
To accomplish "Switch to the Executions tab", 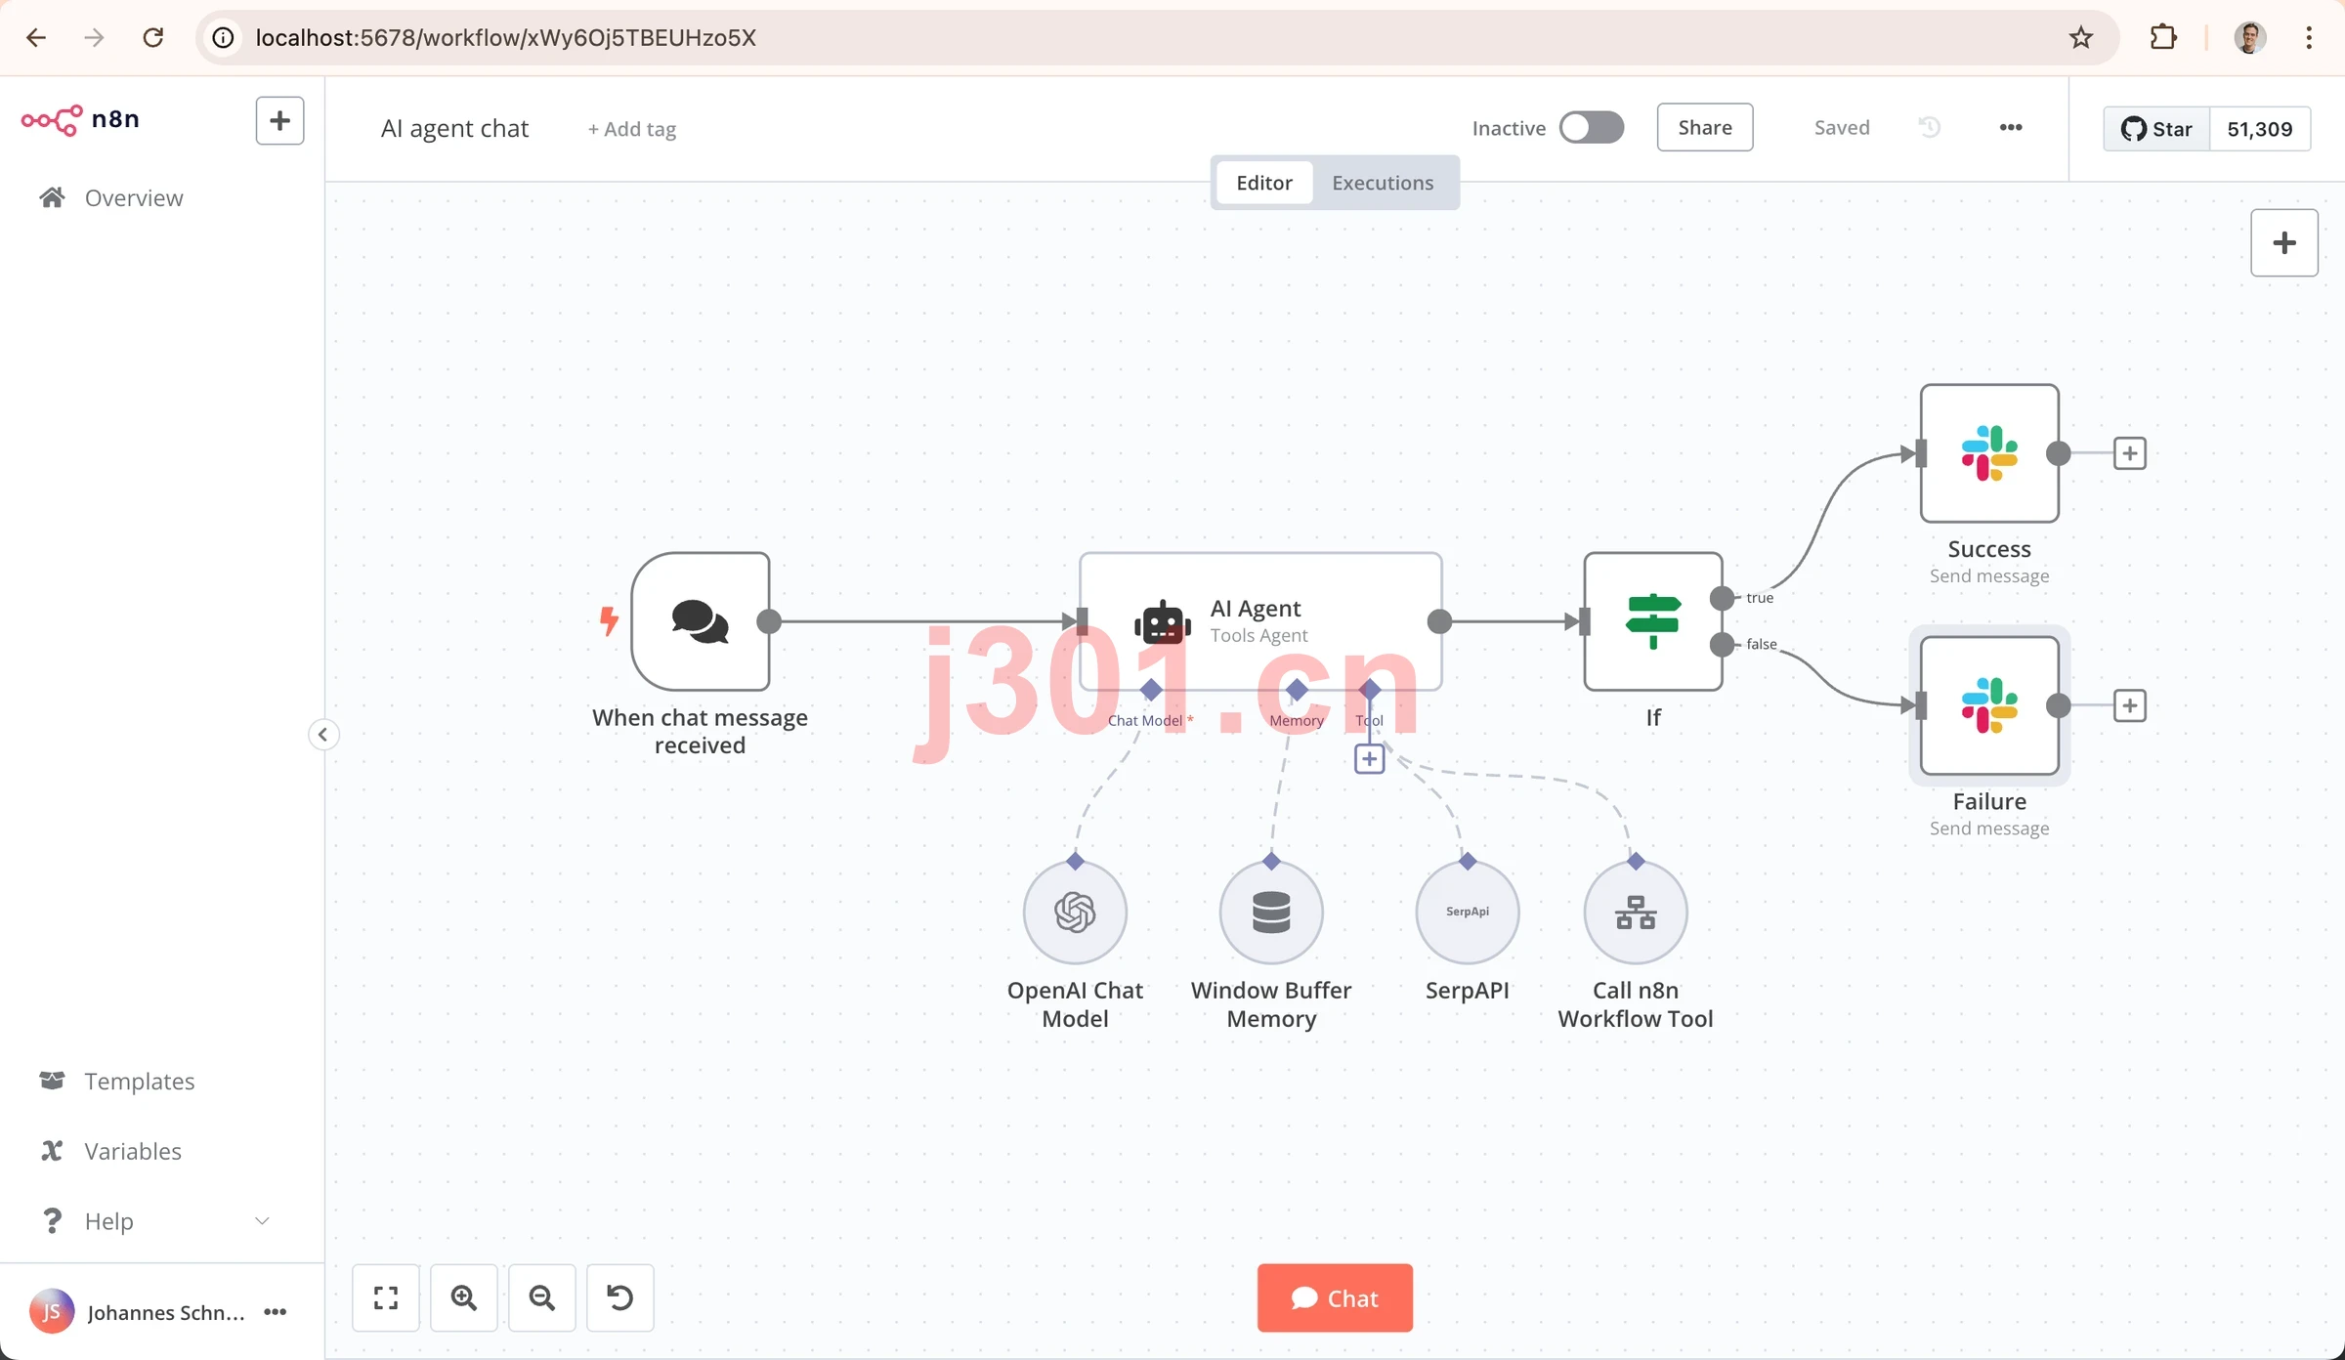I will [x=1382, y=183].
